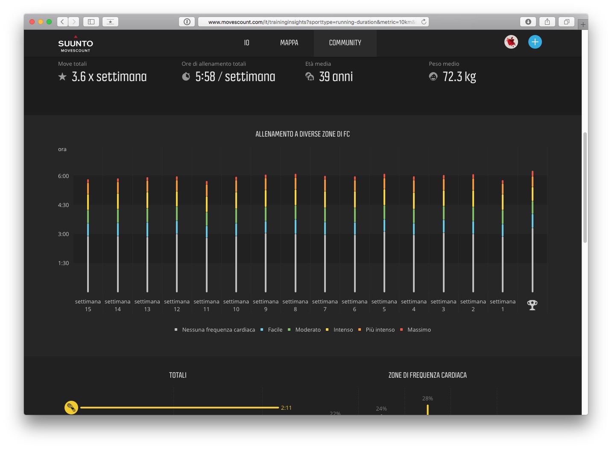Click the 72.3 kg value
612x449 pixels.
point(459,77)
